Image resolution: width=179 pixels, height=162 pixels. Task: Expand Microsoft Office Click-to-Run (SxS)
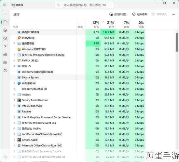click(x=14, y=145)
